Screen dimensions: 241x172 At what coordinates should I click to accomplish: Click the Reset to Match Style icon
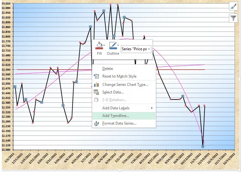(x=96, y=76)
